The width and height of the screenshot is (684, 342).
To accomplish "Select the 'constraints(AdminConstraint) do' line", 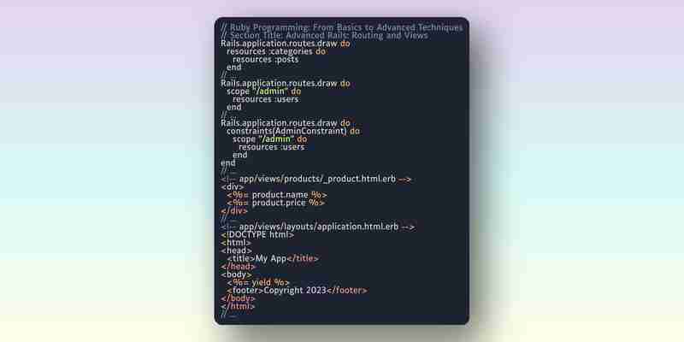I will click(x=293, y=131).
